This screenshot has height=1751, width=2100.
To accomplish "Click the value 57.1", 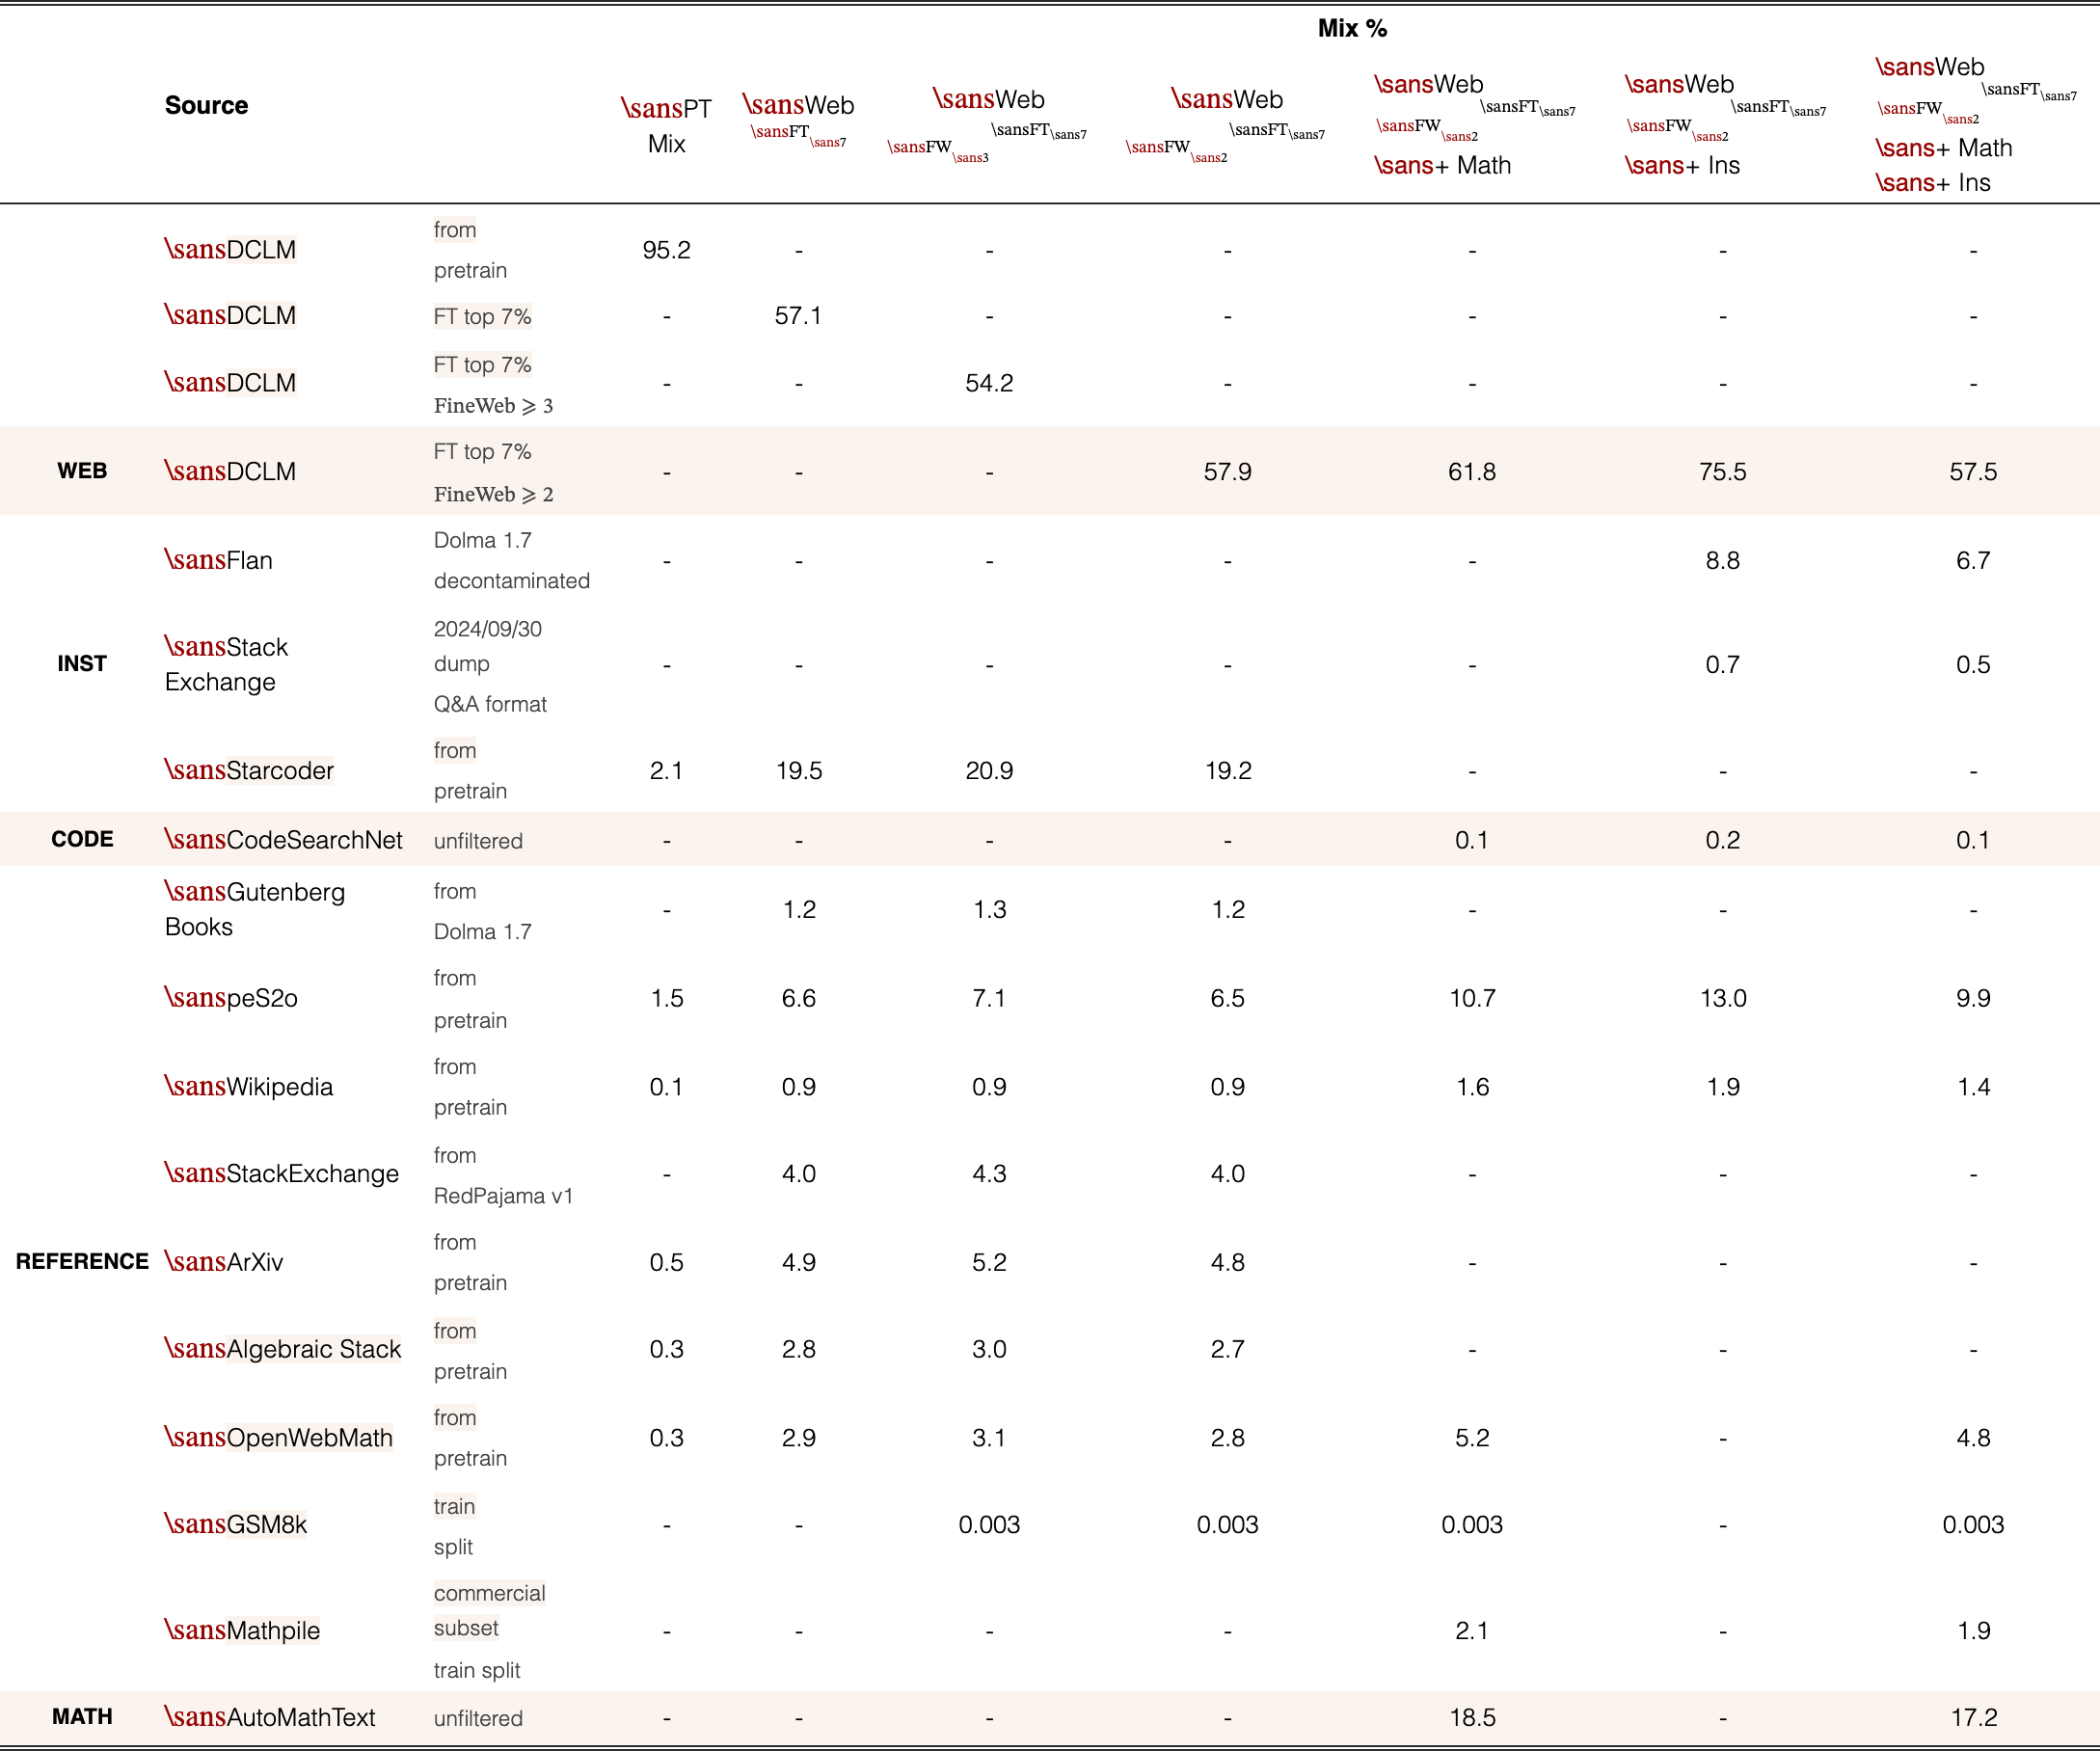I will pyautogui.click(x=798, y=316).
